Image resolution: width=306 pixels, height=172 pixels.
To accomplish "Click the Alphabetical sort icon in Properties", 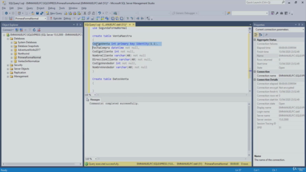I will (261, 35).
